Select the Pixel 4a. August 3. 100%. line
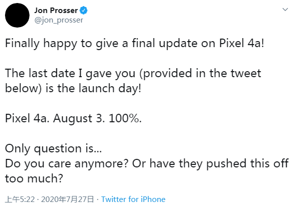 [x=73, y=119]
